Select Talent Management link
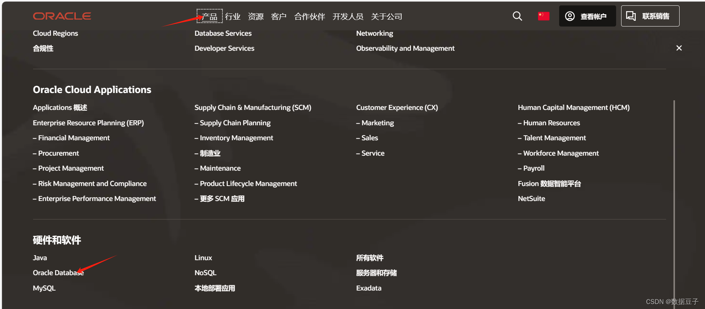705x309 pixels. click(552, 138)
